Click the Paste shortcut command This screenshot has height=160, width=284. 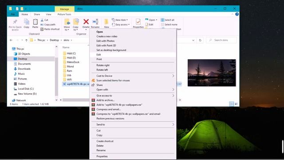(50, 29)
